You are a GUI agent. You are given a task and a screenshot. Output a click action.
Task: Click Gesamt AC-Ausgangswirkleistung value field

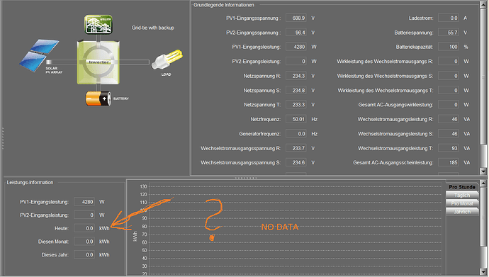tap(448, 105)
